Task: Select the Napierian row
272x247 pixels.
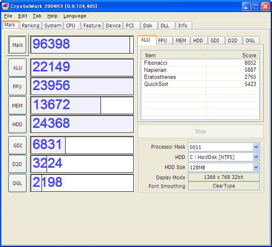Action: 200,70
